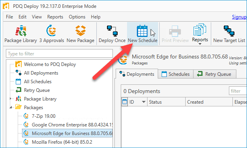Click the deployments filter field
Image resolution: width=247 pixels, height=148 pixels.
pyautogui.click(x=238, y=91)
